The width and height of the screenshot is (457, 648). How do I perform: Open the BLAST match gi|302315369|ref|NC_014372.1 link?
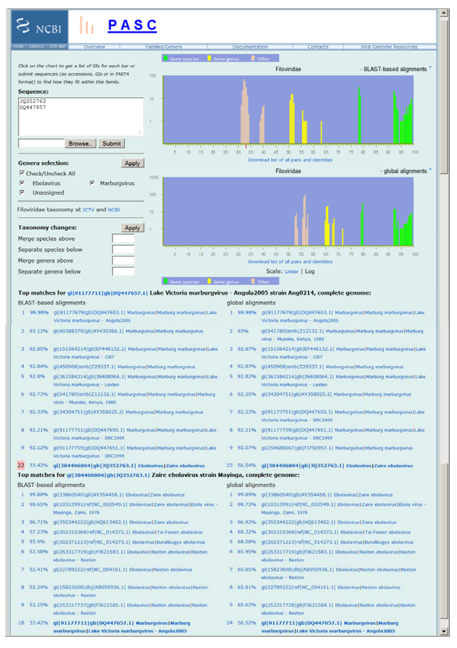(x=91, y=532)
